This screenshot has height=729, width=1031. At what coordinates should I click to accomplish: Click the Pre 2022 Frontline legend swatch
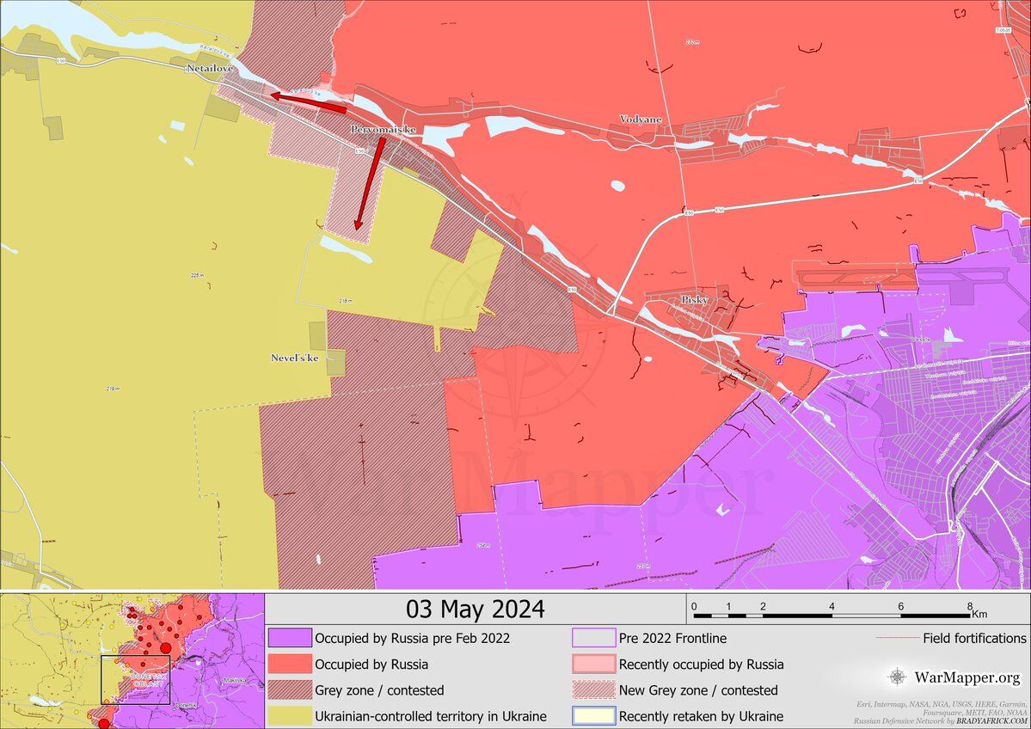[593, 639]
